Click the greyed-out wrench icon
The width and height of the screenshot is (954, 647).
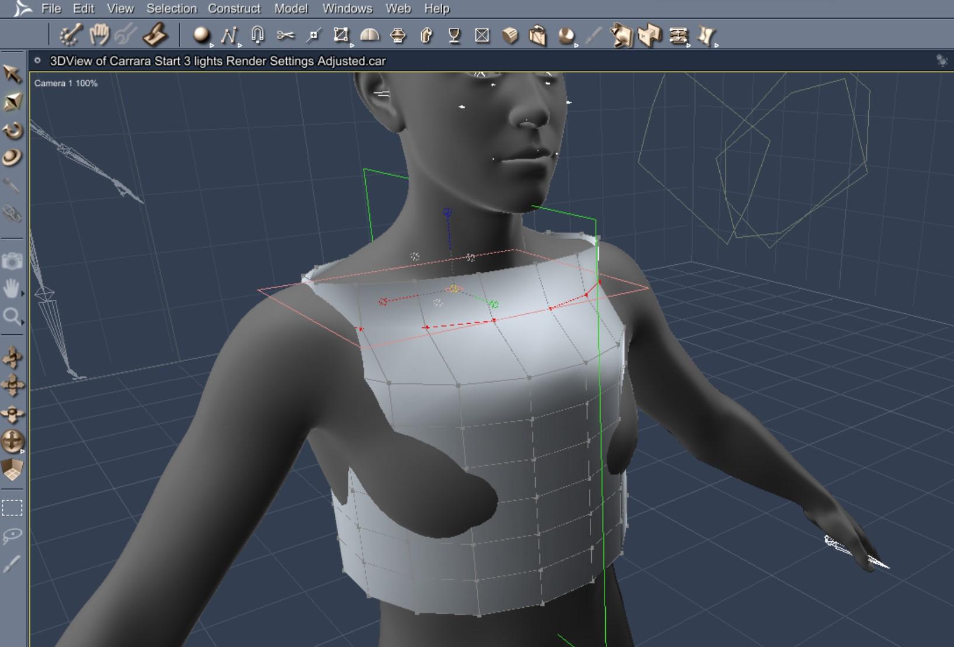pos(126,35)
